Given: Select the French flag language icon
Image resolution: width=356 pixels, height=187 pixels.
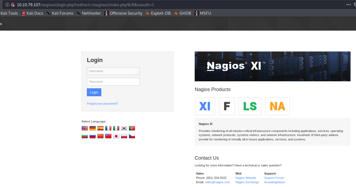Looking at the screenshot, I should (x=108, y=128).
